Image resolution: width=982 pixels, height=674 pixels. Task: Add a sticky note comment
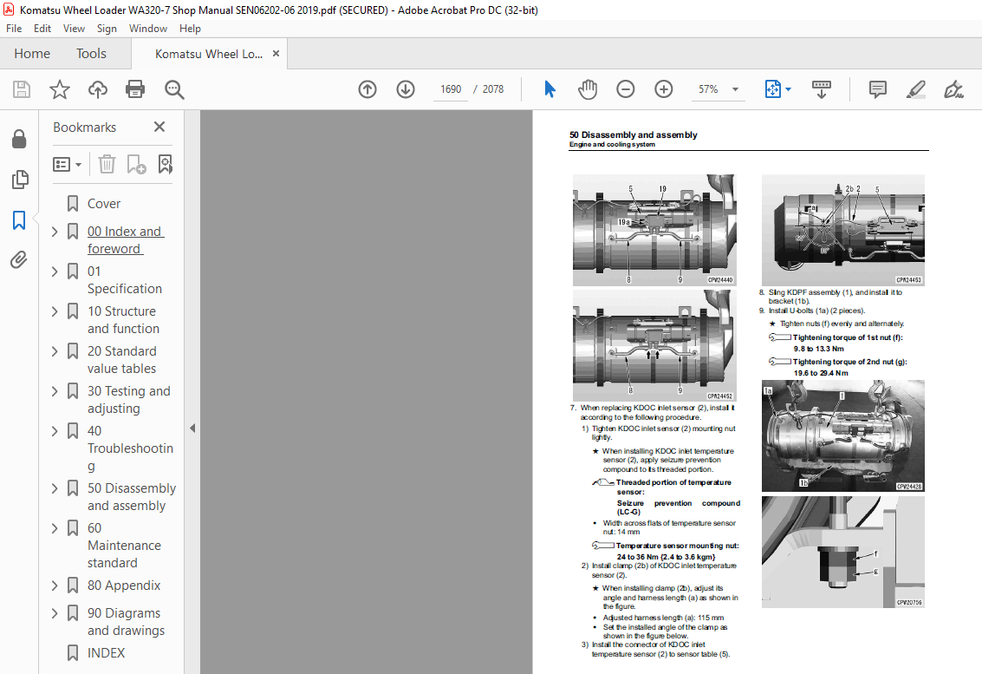[878, 89]
